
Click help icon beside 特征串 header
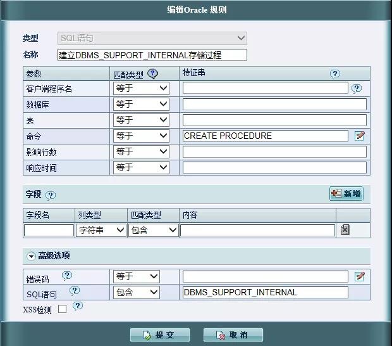(x=335, y=74)
